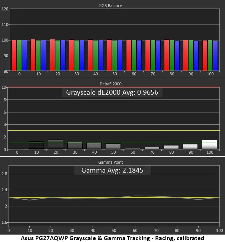Select the blue bar at 70 in RGB Balance

(158, 56)
